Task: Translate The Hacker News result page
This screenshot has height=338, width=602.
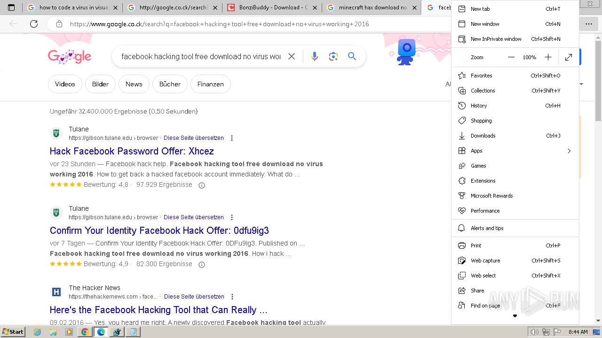Action: pos(194,297)
